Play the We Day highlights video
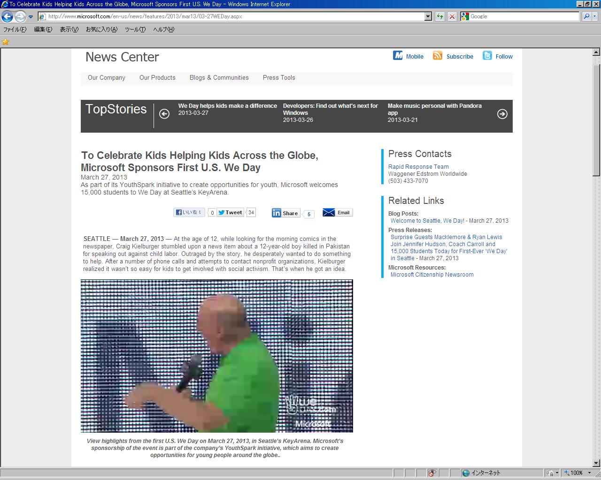The image size is (601, 480). (x=217, y=356)
